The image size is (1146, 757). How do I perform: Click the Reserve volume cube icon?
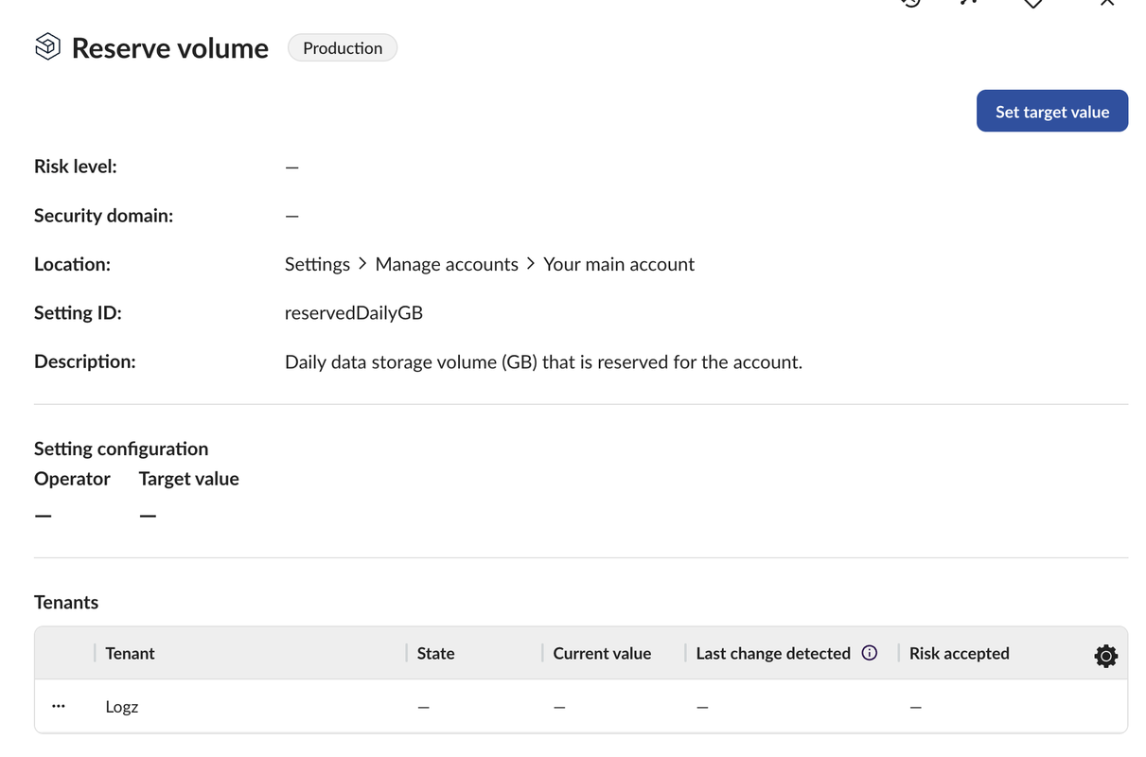(47, 46)
